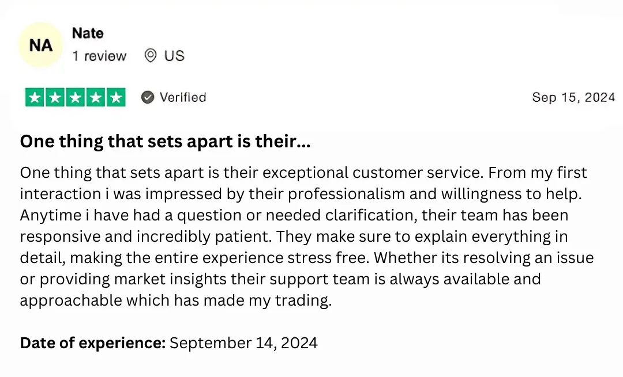Viewport: 623px width, 377px height.
Task: Click the "Date of experience:" label
Action: (93, 344)
